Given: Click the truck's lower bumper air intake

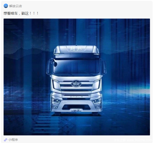Looking at the screenshot, I should (x=76, y=107).
